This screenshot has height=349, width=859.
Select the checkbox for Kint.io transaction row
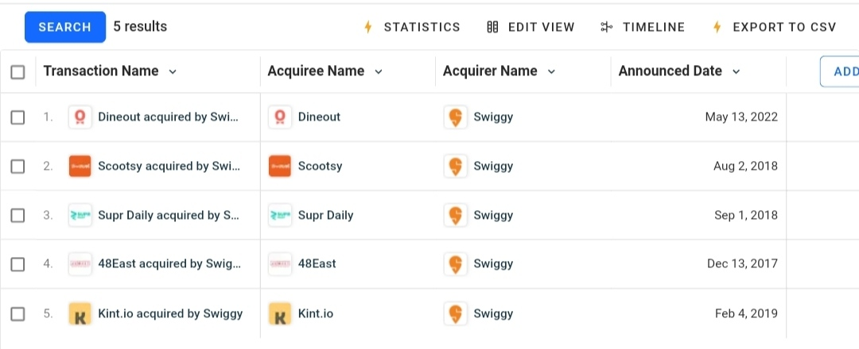point(17,314)
